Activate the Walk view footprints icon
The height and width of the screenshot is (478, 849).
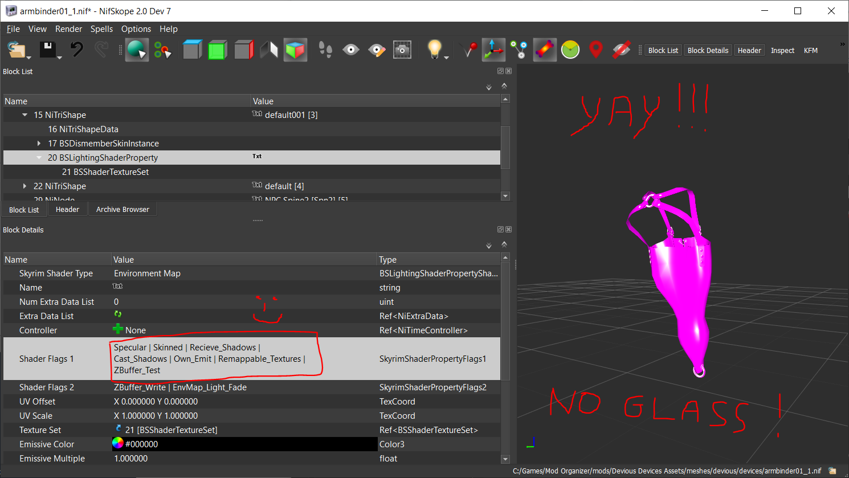[325, 50]
